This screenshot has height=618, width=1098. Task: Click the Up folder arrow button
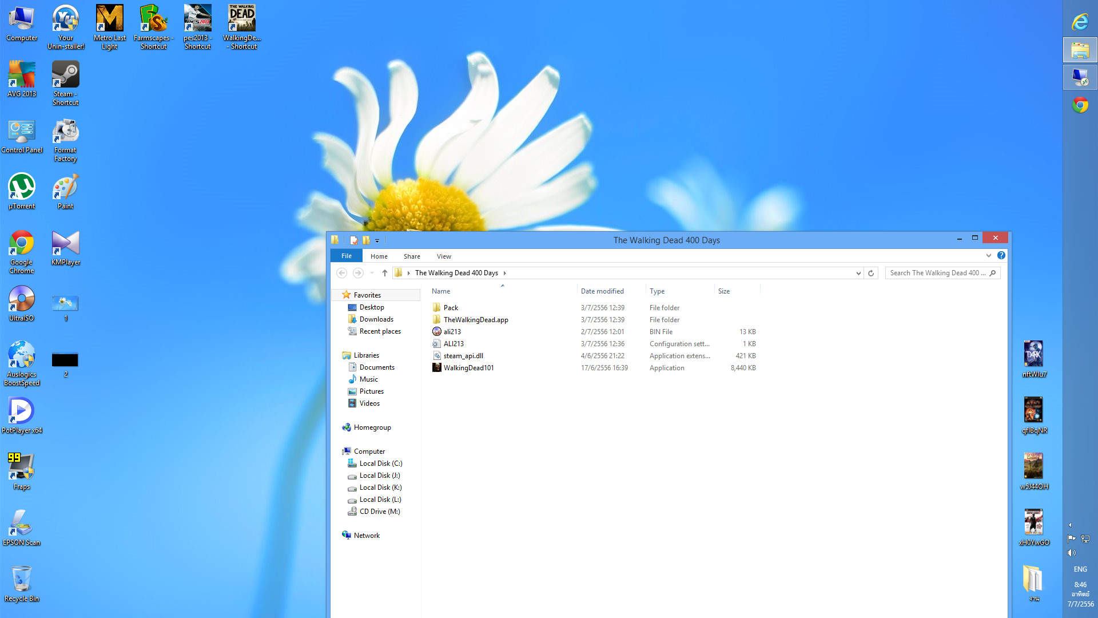coord(385,273)
